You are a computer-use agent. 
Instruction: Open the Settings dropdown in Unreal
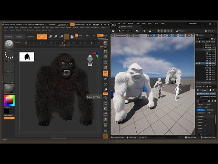(x=210, y=31)
